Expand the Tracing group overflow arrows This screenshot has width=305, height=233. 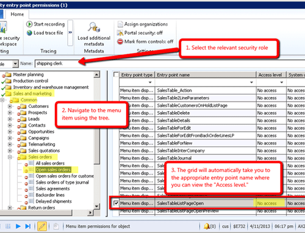(70, 32)
